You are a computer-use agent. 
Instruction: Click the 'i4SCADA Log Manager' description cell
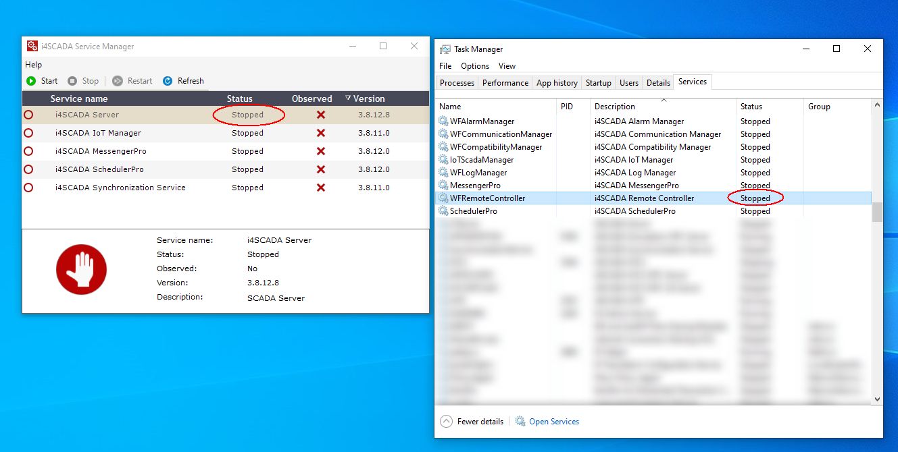634,173
